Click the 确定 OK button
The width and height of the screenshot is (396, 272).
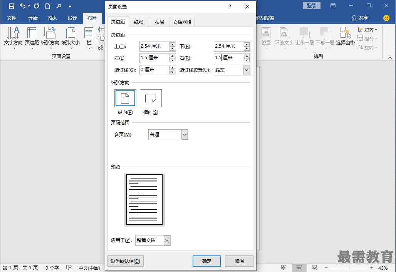tap(207, 261)
